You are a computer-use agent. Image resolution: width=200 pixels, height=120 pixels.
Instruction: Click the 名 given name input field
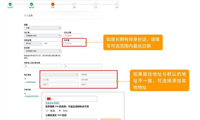(83, 66)
